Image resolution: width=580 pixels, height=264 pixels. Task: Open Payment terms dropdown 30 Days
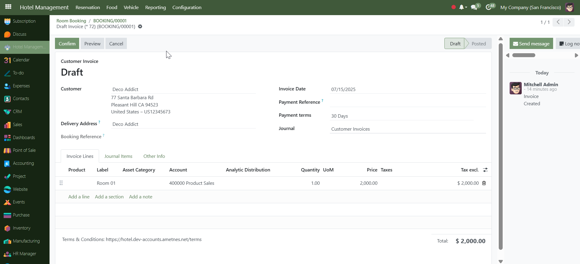pyautogui.click(x=402, y=116)
